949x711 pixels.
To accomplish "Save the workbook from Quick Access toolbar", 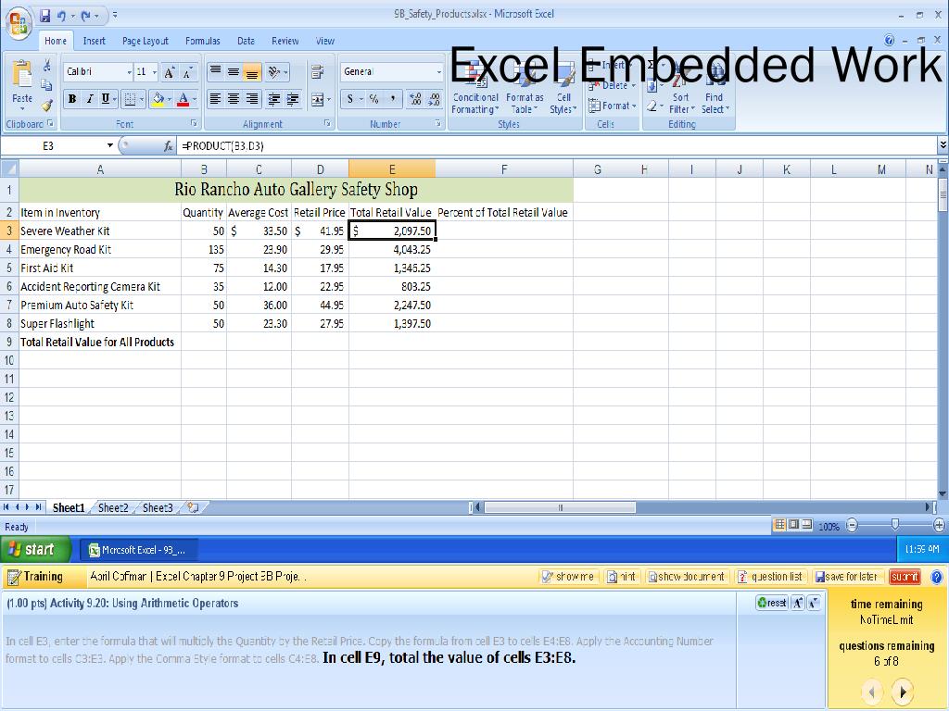I will click(44, 16).
